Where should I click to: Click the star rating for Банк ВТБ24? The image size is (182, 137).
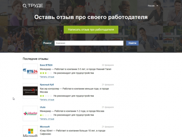[x=46, y=73]
